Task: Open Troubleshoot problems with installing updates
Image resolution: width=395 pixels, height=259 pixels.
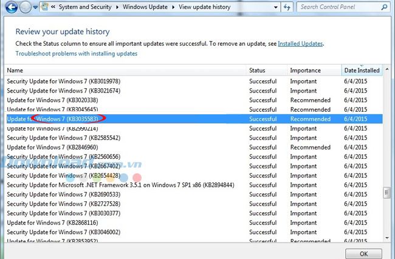Action: (77, 54)
